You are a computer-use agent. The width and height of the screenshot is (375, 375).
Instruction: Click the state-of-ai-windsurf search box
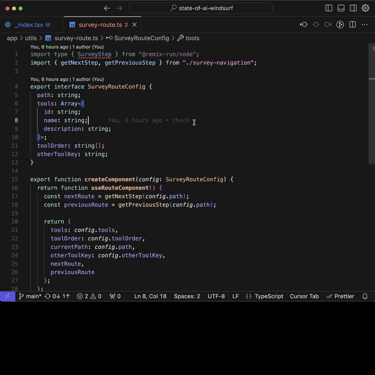(201, 8)
